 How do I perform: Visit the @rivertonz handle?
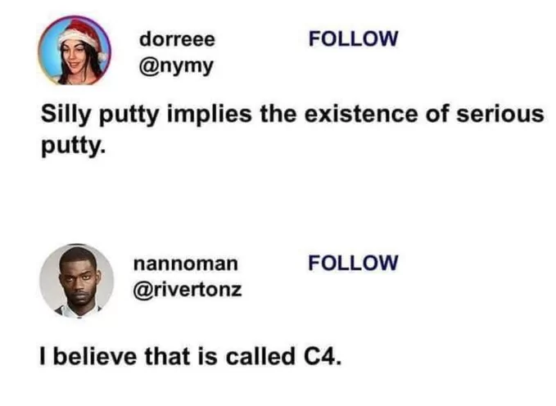188,289
